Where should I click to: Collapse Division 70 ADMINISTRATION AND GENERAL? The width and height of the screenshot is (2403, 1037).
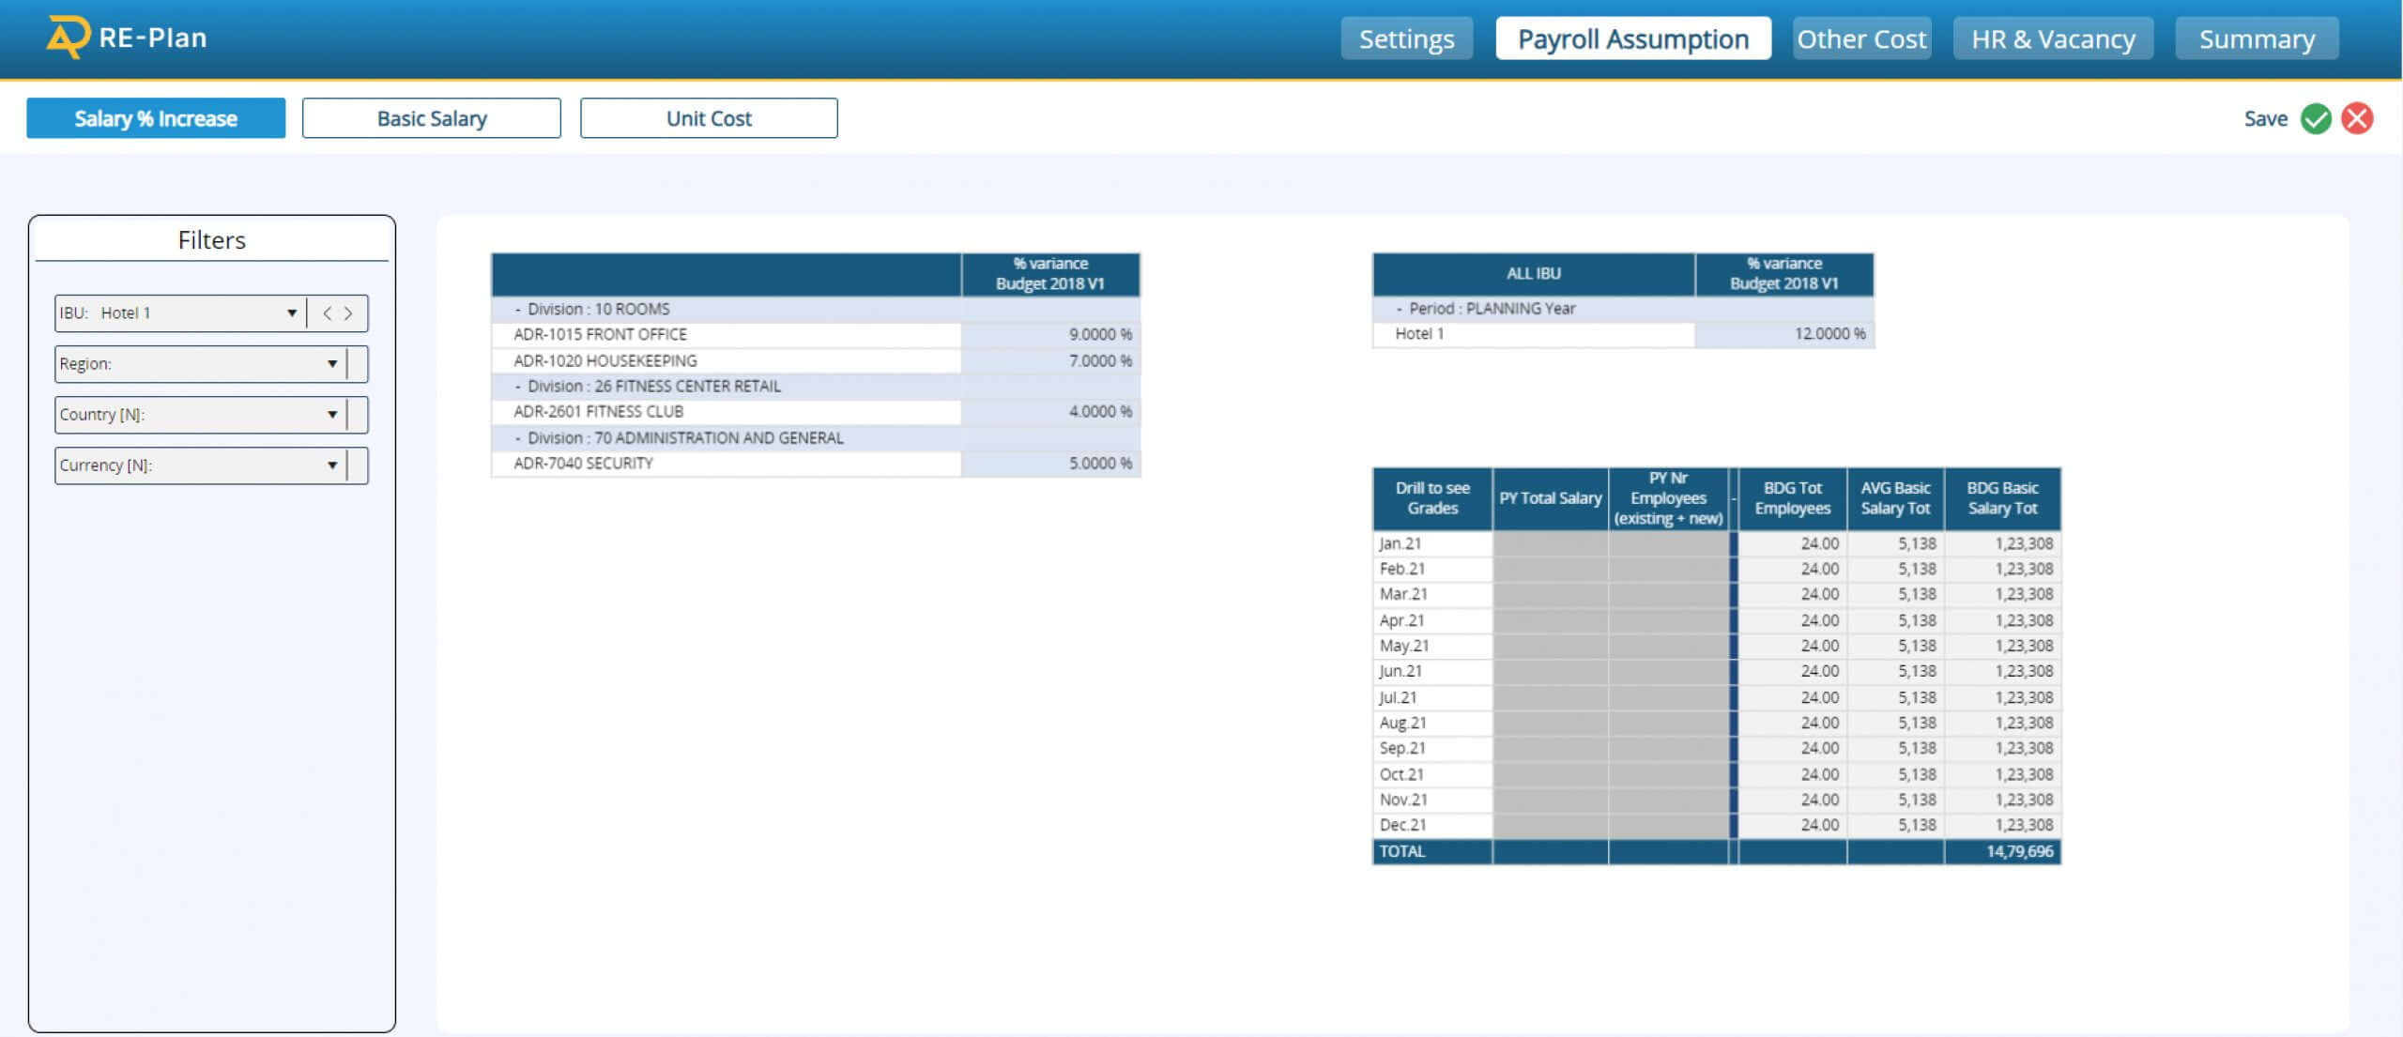pos(517,438)
